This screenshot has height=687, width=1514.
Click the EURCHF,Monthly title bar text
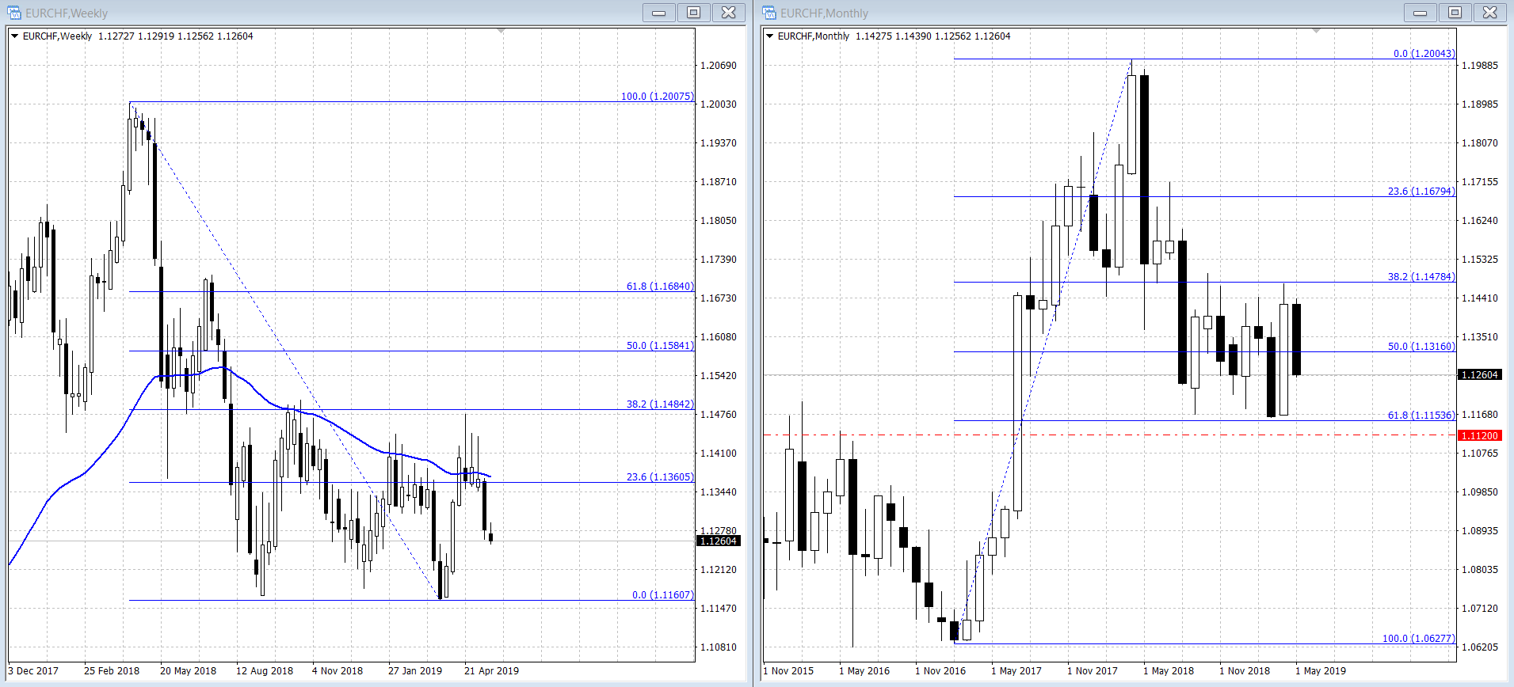[824, 13]
